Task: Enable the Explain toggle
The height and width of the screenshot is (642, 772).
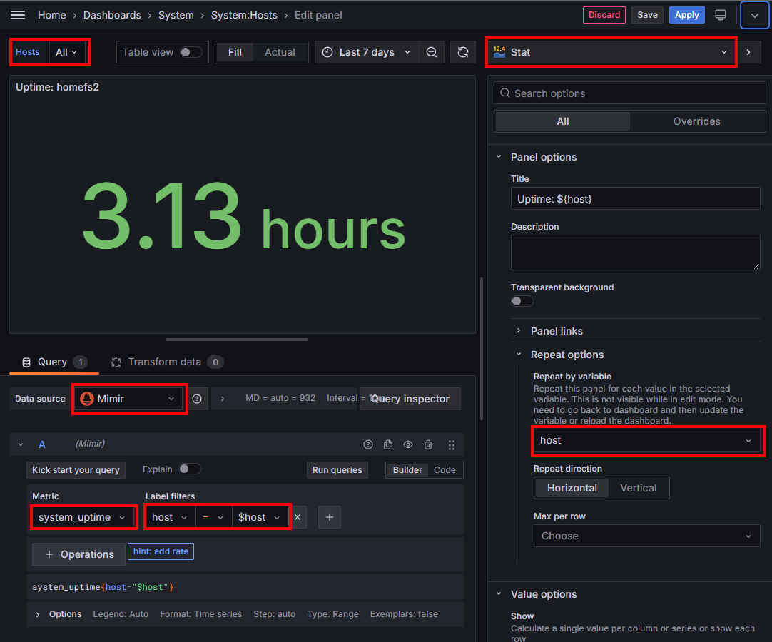Action: click(x=190, y=469)
